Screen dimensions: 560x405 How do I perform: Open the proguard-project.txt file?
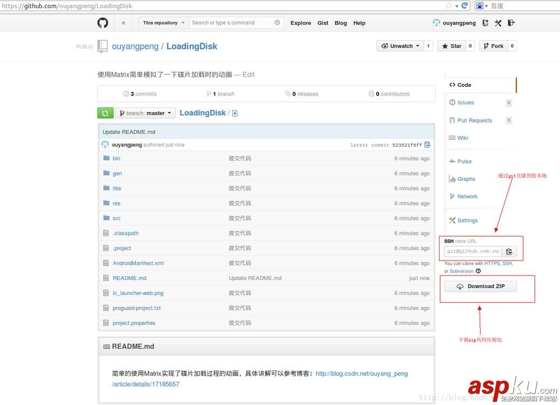(x=137, y=308)
